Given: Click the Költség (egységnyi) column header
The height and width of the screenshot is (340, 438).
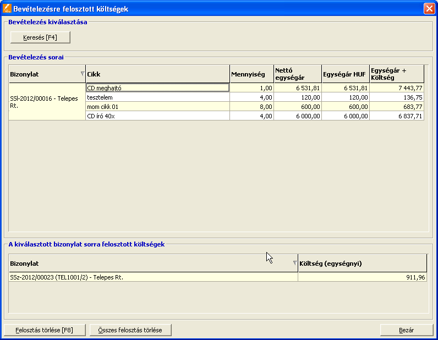Looking at the screenshot, I should pos(363,263).
